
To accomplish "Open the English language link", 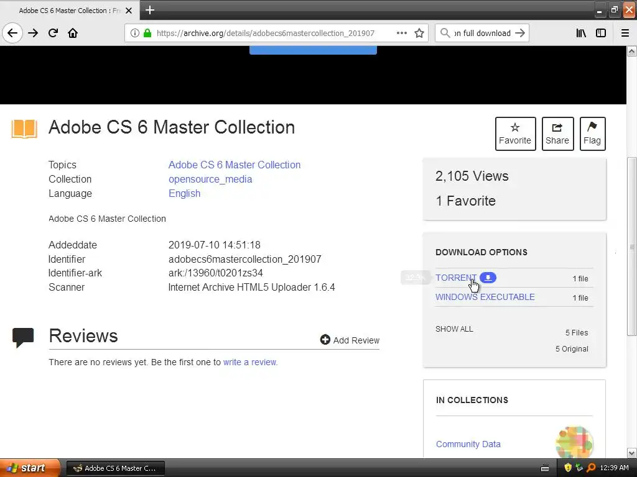I will coord(184,194).
